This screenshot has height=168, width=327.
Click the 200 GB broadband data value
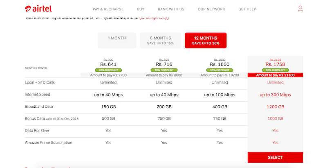(x=164, y=107)
